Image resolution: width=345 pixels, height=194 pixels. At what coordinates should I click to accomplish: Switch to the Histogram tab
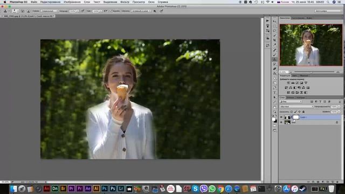tap(298, 18)
